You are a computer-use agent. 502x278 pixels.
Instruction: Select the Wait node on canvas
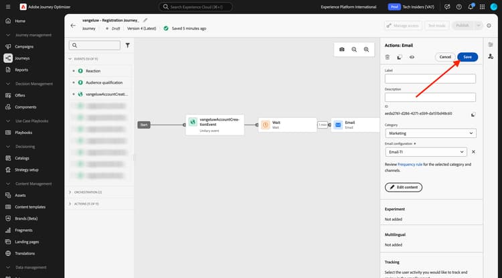[287, 125]
